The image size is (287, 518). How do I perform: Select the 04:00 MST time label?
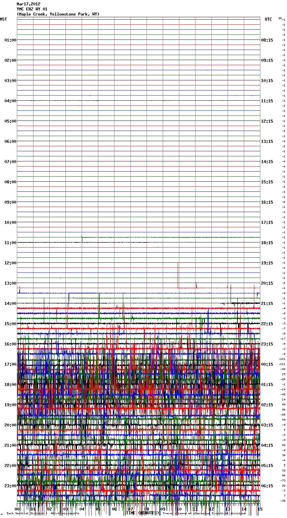(x=10, y=101)
